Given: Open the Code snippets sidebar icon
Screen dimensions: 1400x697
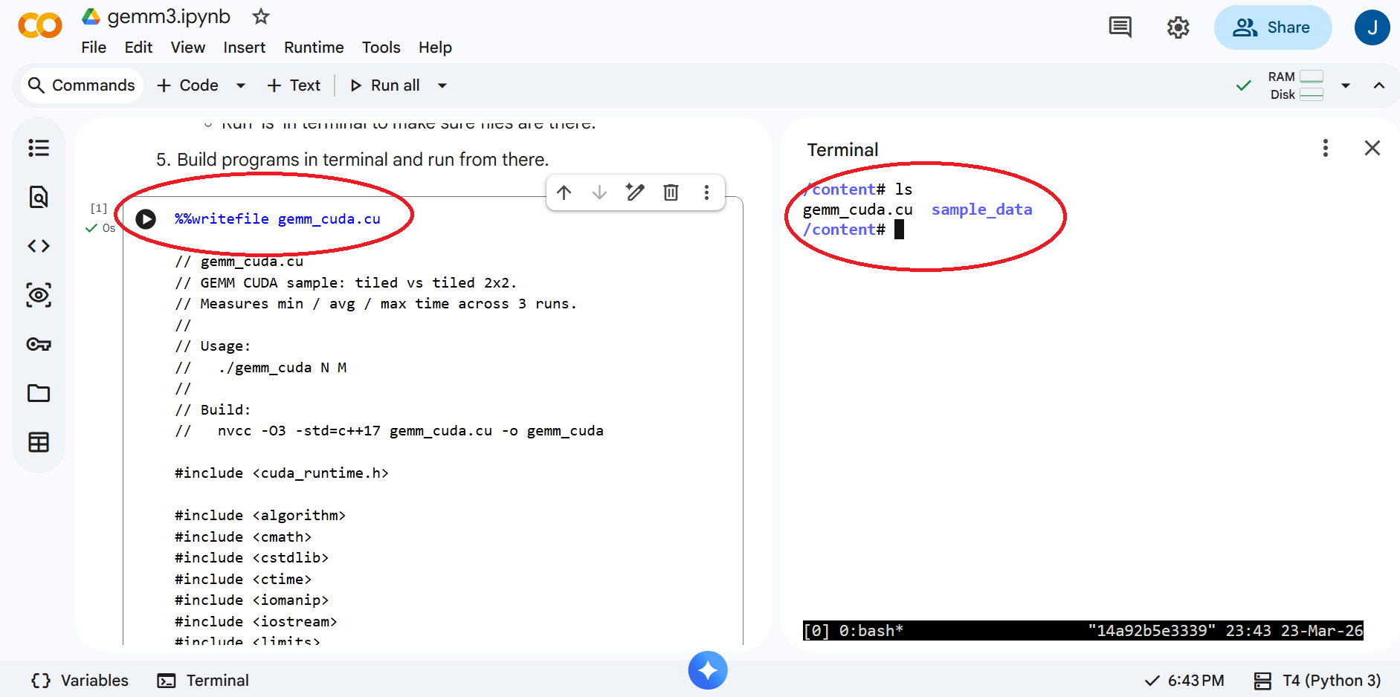Looking at the screenshot, I should click(x=39, y=246).
